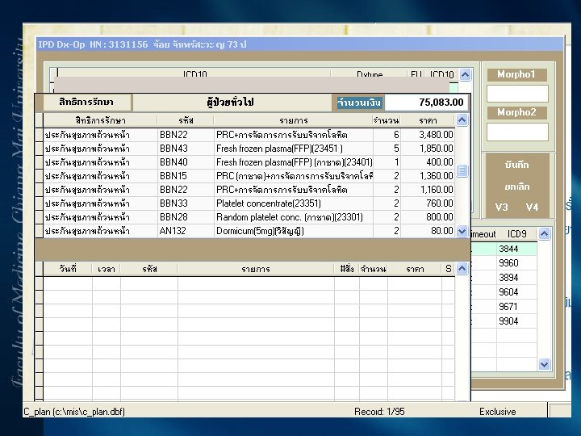This screenshot has width=581, height=436.
Task: Select row marker for Dormicum(5mg) row
Action: click(x=39, y=231)
